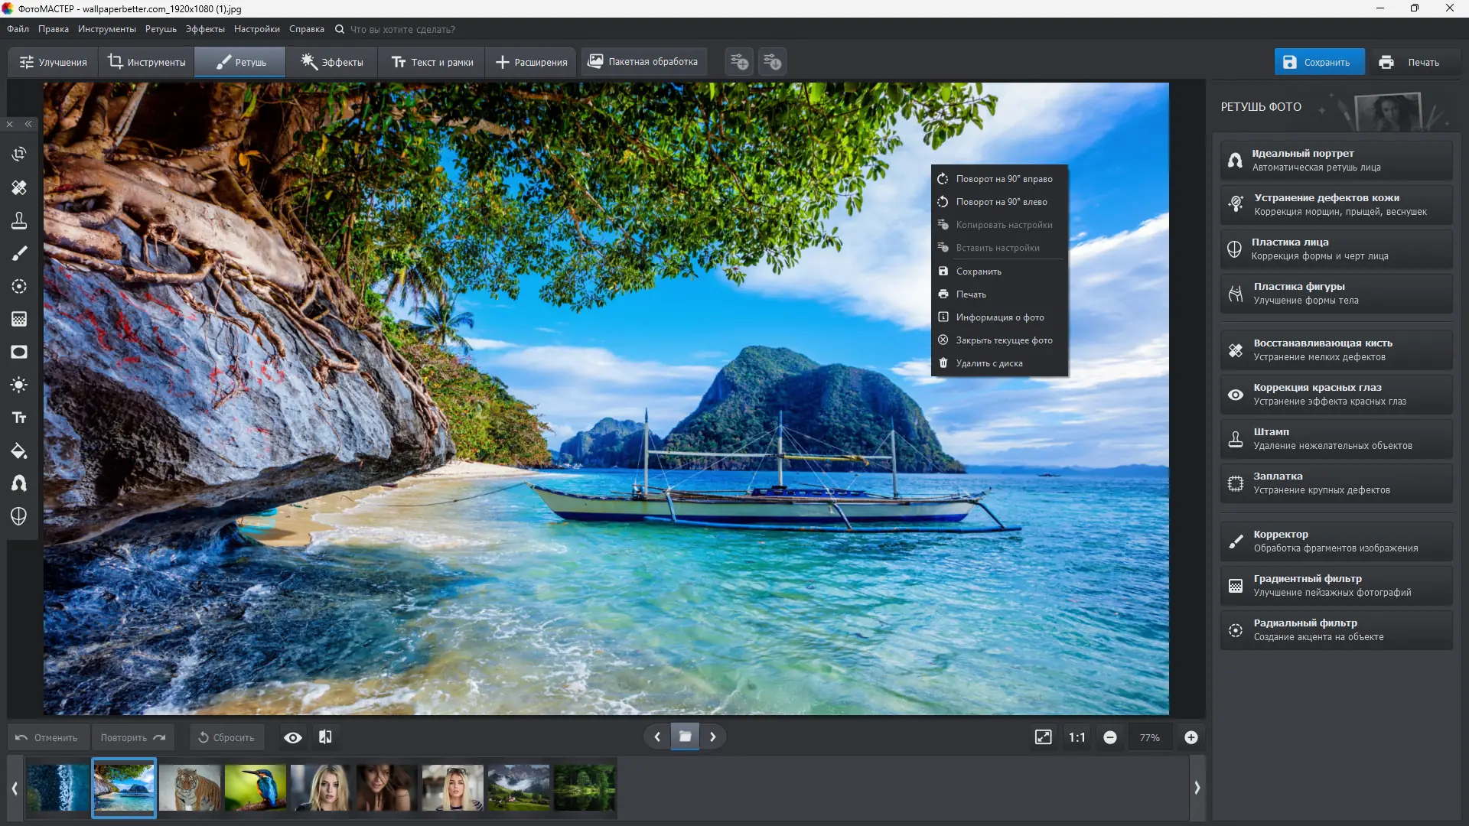Collapse the left tool sidebar

click(28, 124)
